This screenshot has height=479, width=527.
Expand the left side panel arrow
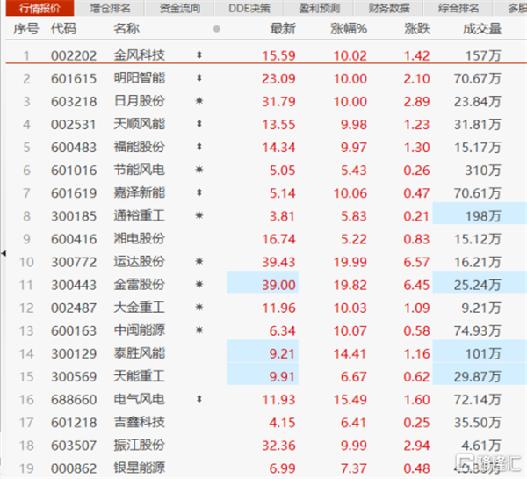tap(4, 253)
